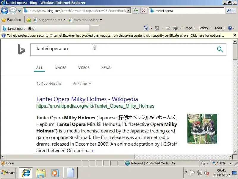Expand Web Slice Gallery dropdown arrow
The image size is (238, 179).
tap(101, 20)
